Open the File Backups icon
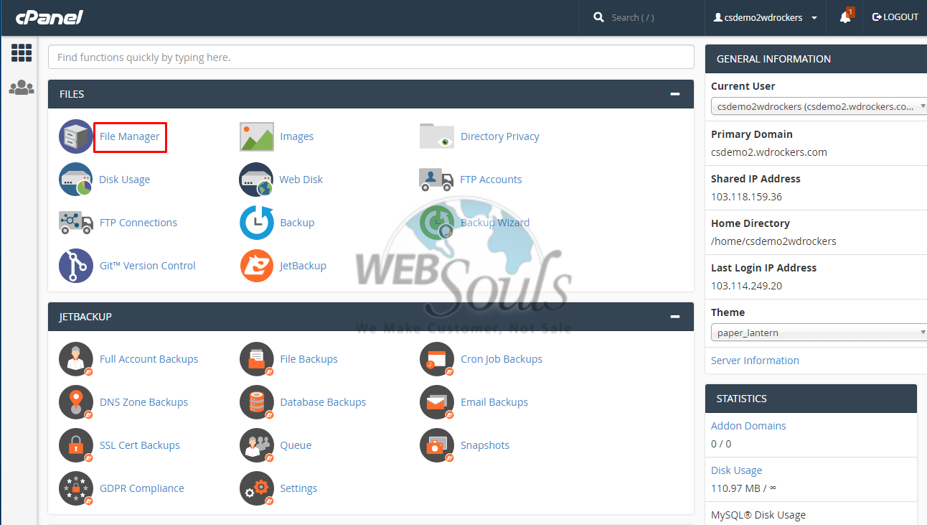The image size is (927, 525). [257, 359]
